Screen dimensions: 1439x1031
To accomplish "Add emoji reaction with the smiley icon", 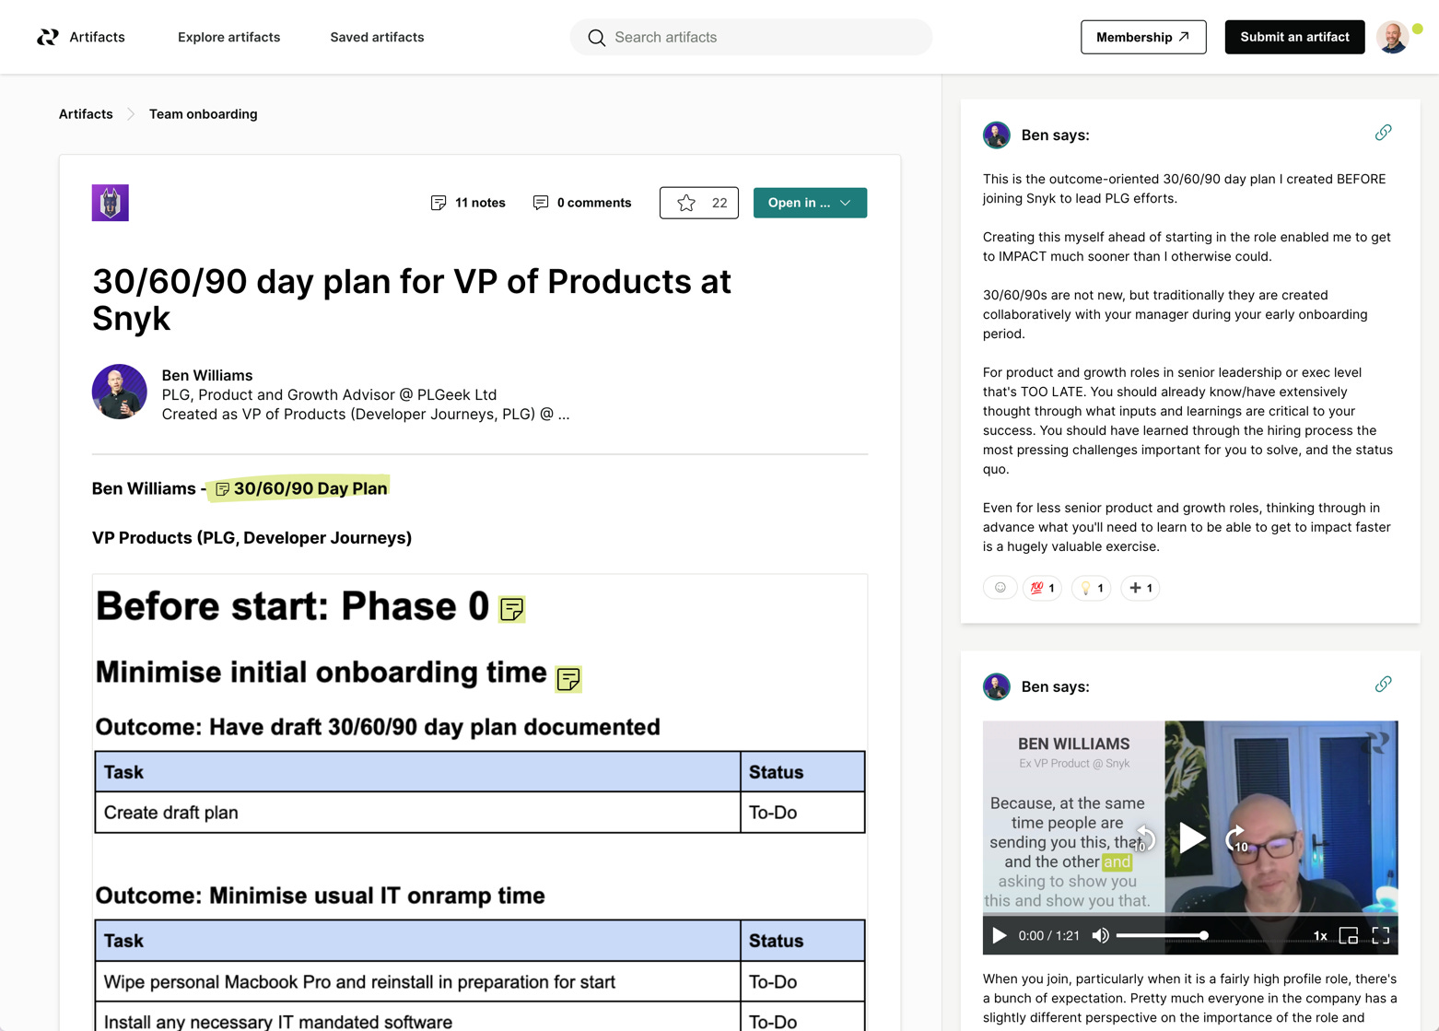I will click(1000, 588).
